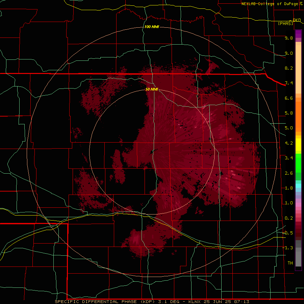The image size is (304, 304).
Task: Click the 1.8 value on the color scale
Action: tap(289, 188)
